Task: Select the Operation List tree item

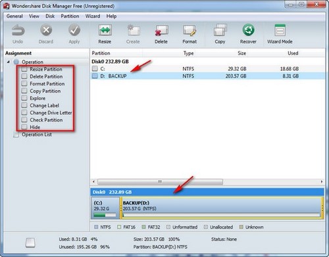Action: pos(37,135)
